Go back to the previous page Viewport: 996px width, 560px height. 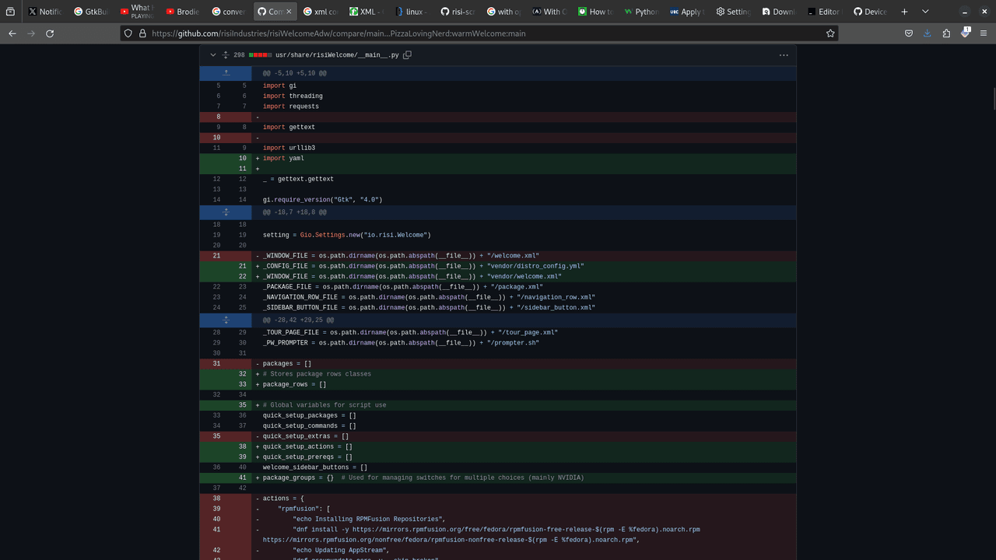(12, 33)
